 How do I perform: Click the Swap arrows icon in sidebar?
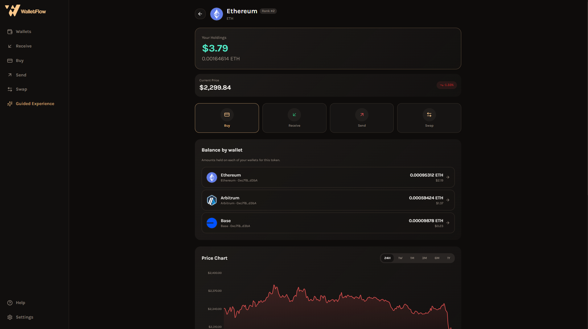coord(10,89)
